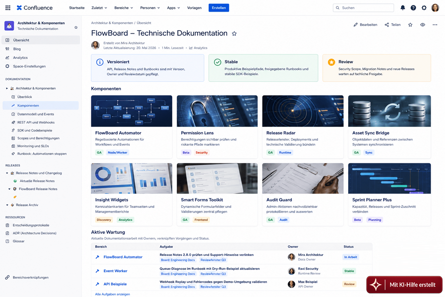The image size is (445, 297).
Task: Click the pin icon beside API Beispiele
Action: point(97,284)
